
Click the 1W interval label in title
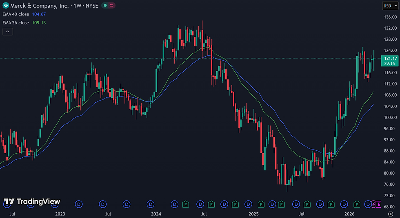77,6
